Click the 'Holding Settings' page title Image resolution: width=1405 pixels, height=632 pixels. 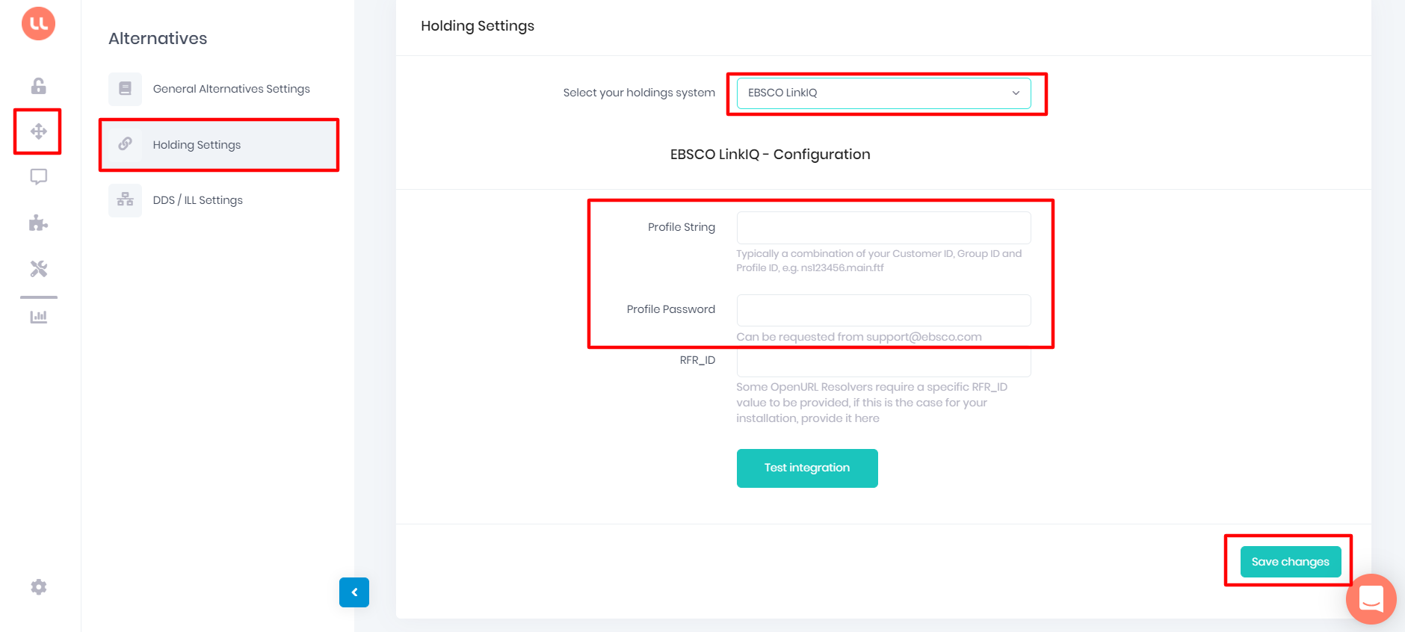(478, 26)
